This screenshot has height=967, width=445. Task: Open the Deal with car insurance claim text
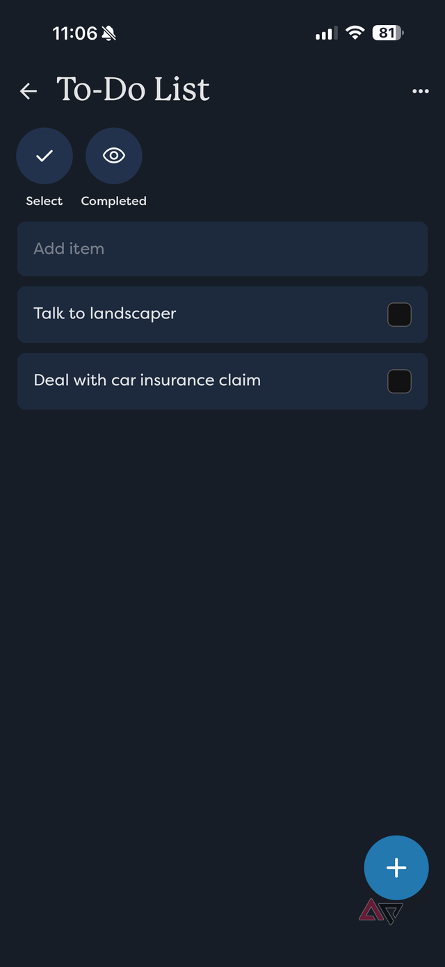click(x=147, y=380)
